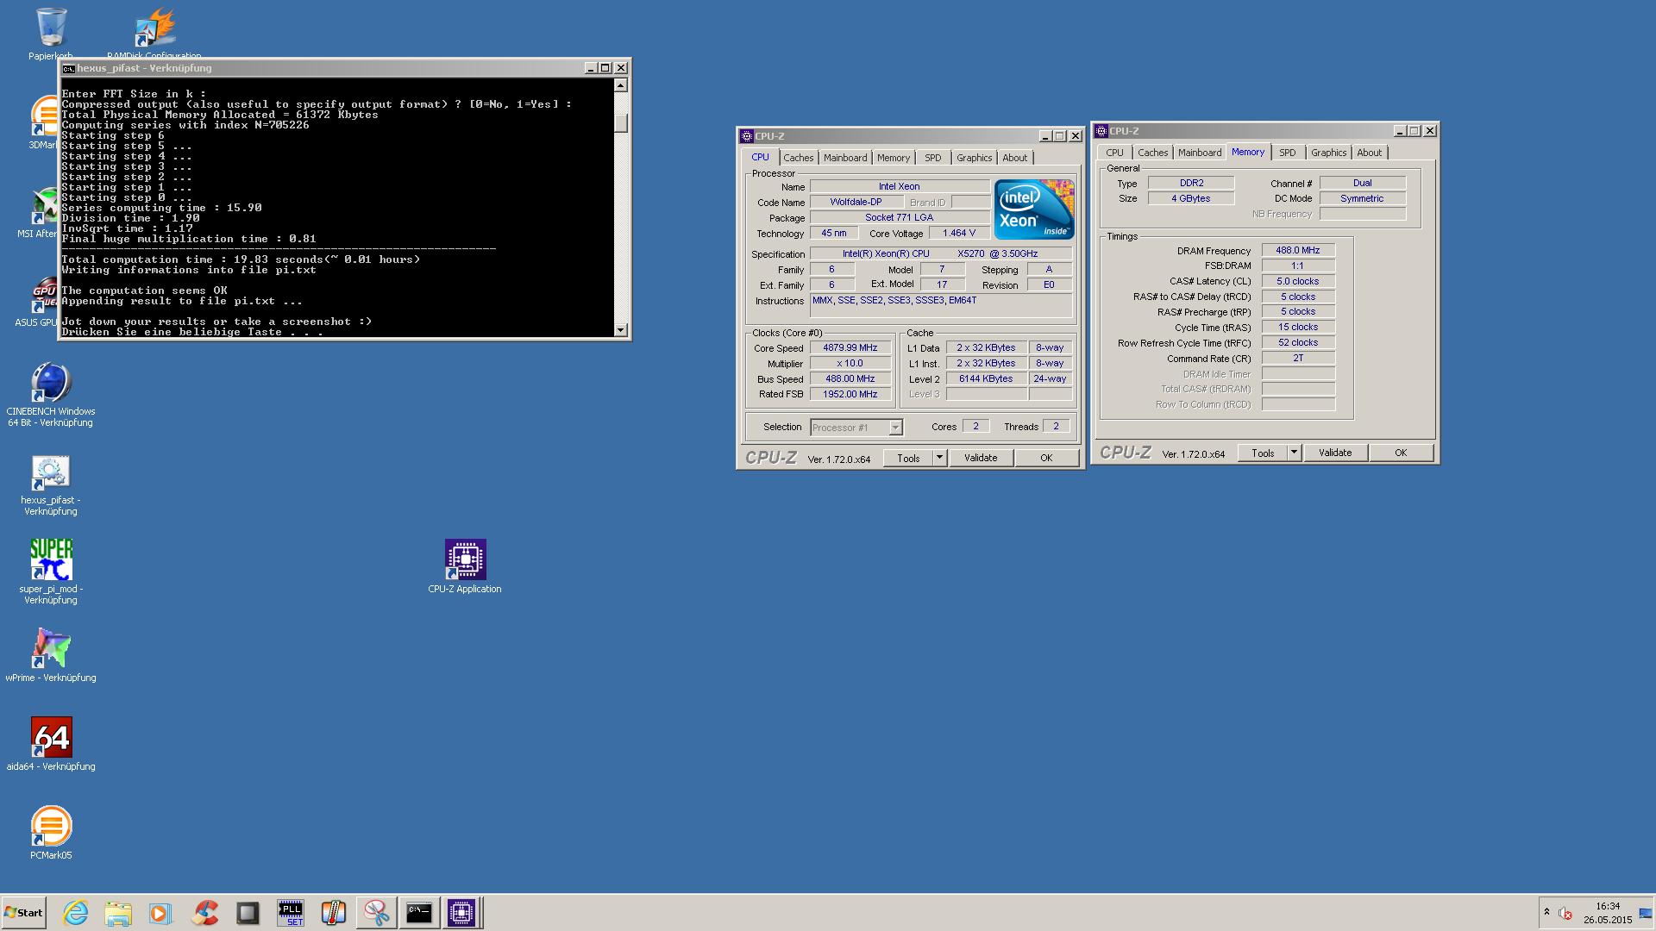This screenshot has height=931, width=1656.
Task: Open the Papierkorb recycle bin icon
Action: (51, 28)
